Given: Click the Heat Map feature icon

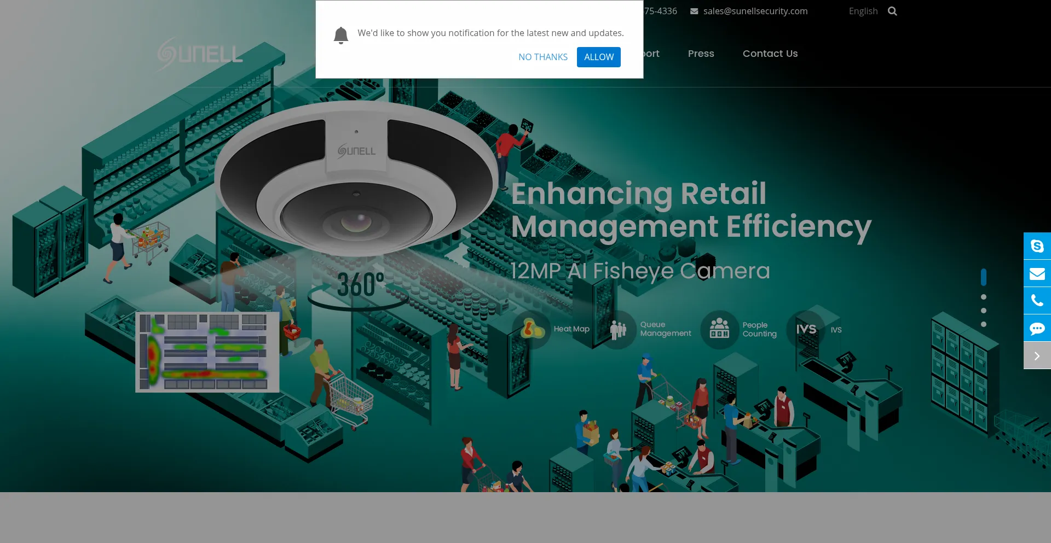Looking at the screenshot, I should pos(531,329).
